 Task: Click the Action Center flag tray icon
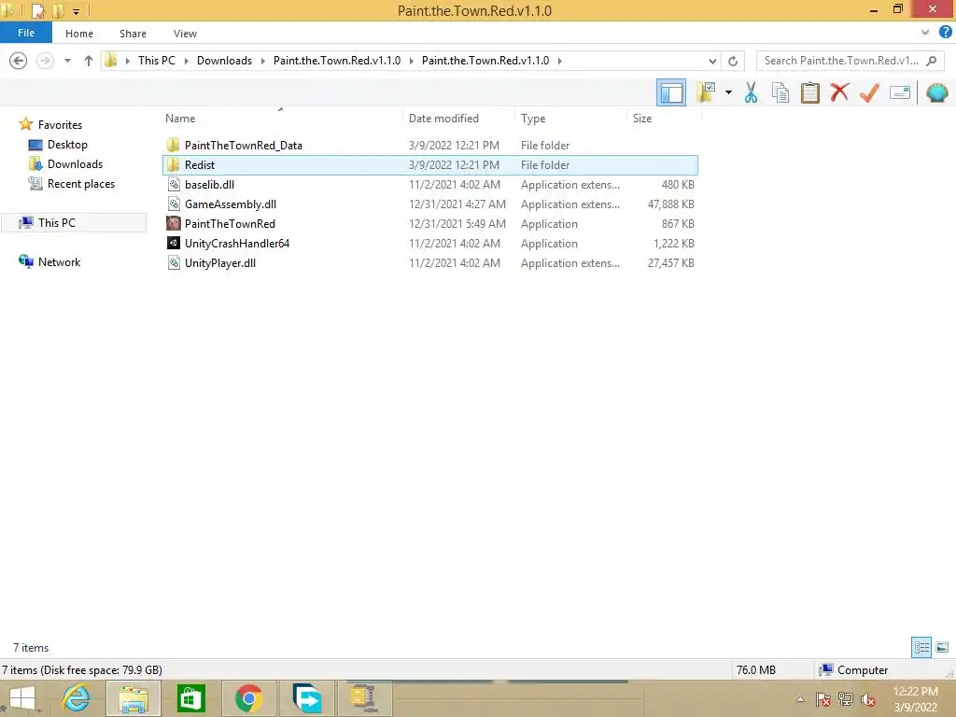click(822, 699)
